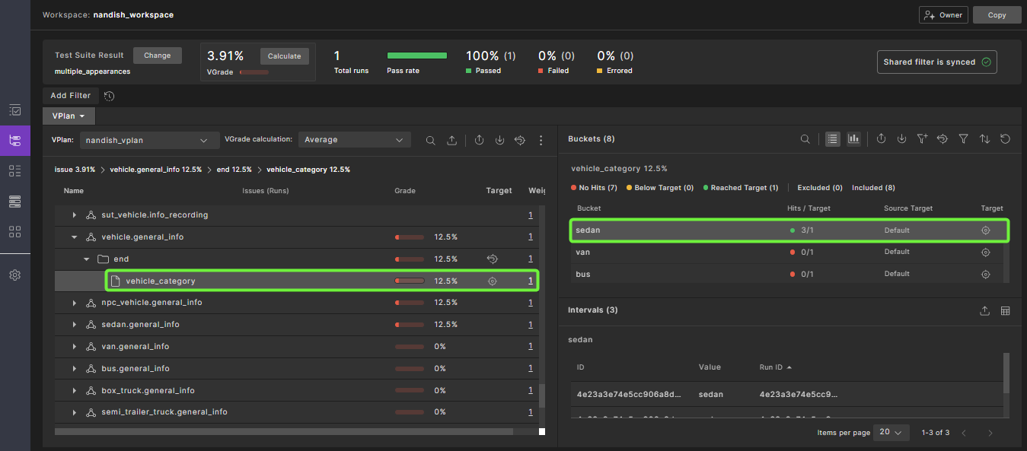Viewport: 1027px width, 451px height.
Task: Open filter history clock icon beside Add Filter
Action: tap(110, 96)
